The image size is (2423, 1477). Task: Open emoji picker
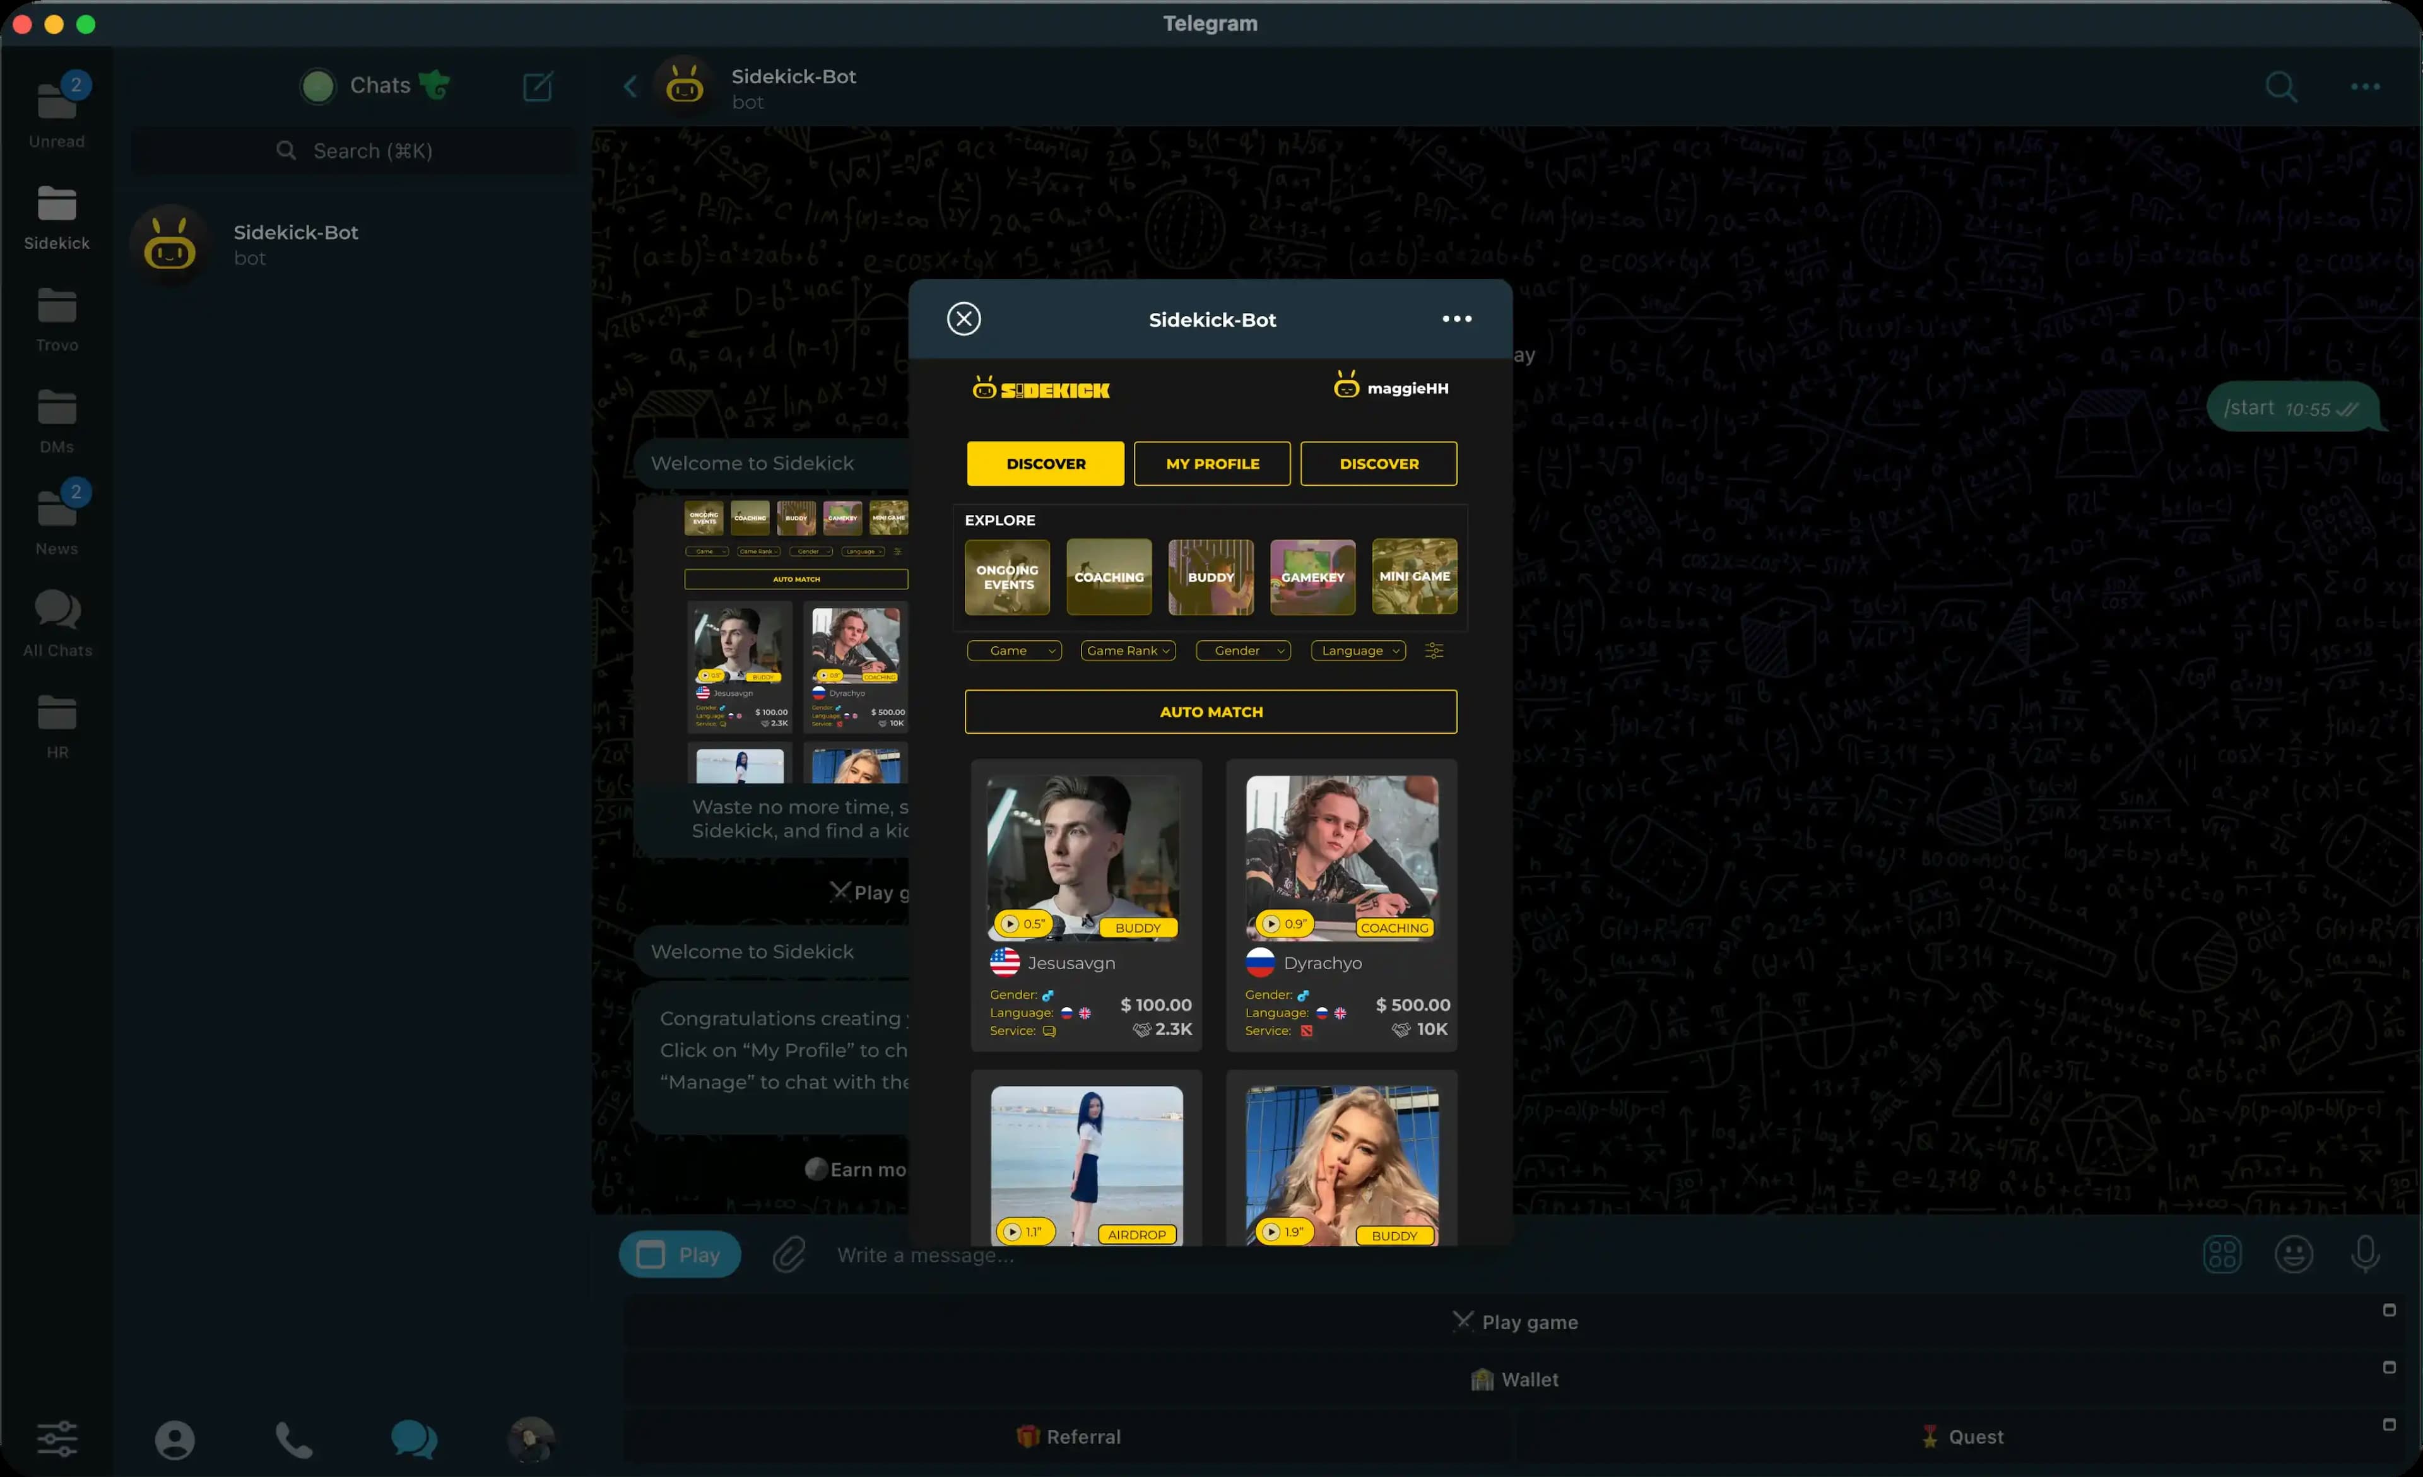(2293, 1254)
